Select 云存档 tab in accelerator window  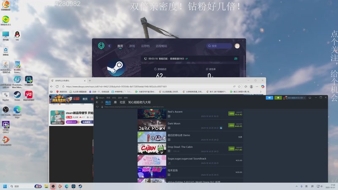click(x=145, y=46)
